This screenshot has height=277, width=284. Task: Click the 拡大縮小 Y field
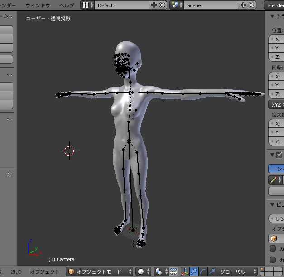(x=276, y=132)
